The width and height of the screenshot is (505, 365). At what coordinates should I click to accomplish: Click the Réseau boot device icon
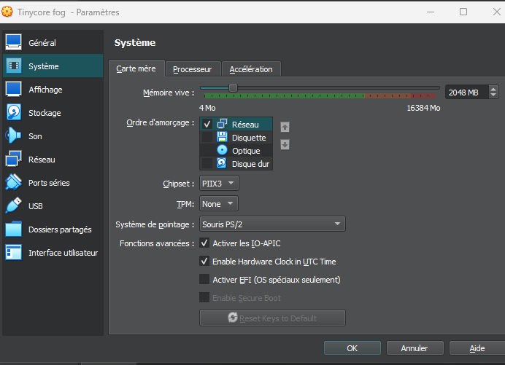[x=223, y=124]
